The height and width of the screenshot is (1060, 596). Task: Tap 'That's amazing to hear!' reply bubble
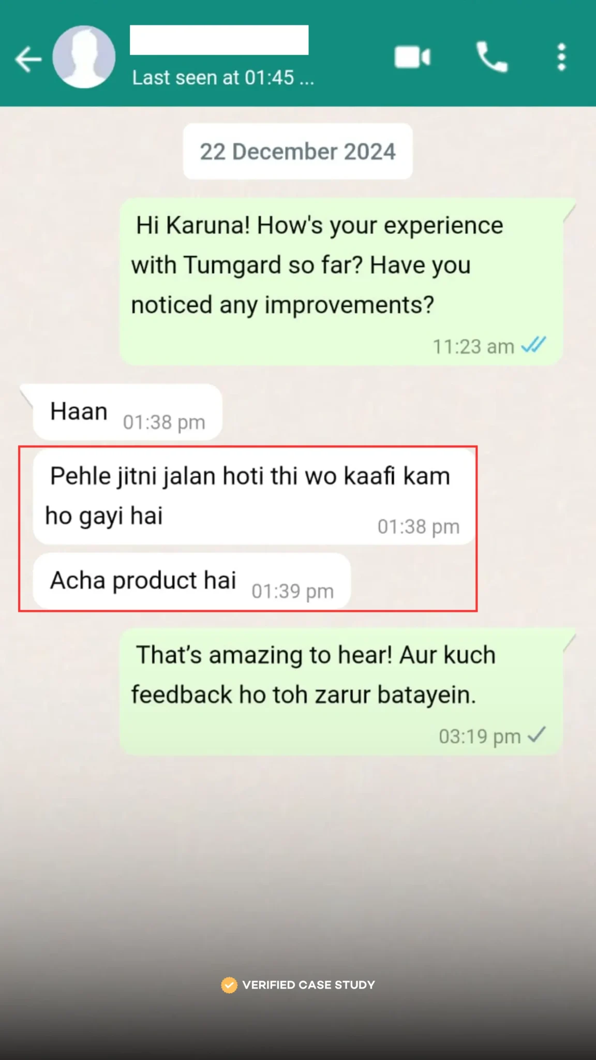point(341,691)
